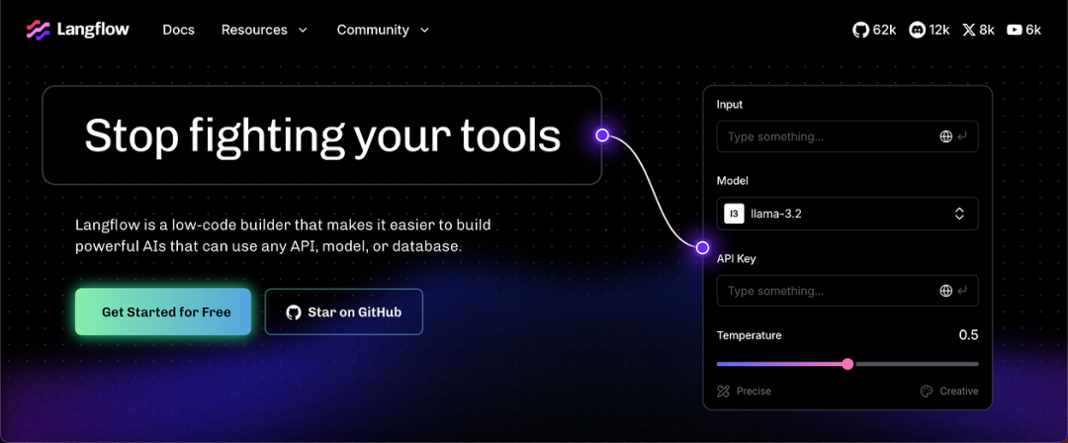
Task: Click the Stop fighting your tools headline
Action: (322, 134)
